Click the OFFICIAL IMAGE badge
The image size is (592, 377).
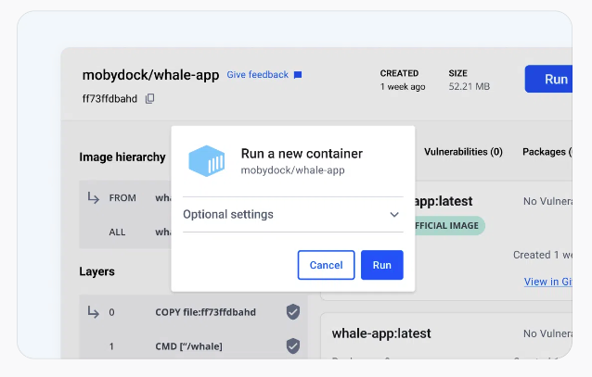449,225
